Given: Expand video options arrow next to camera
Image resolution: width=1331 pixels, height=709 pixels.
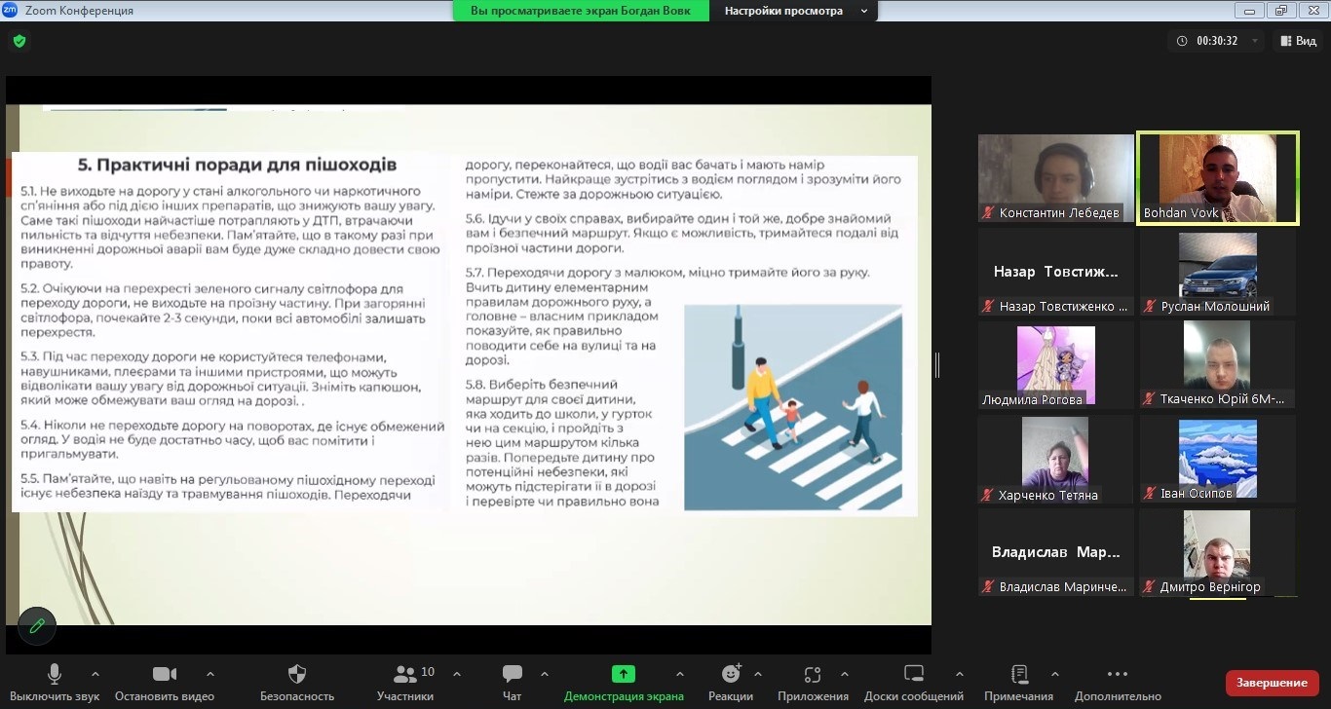Looking at the screenshot, I should (x=210, y=673).
